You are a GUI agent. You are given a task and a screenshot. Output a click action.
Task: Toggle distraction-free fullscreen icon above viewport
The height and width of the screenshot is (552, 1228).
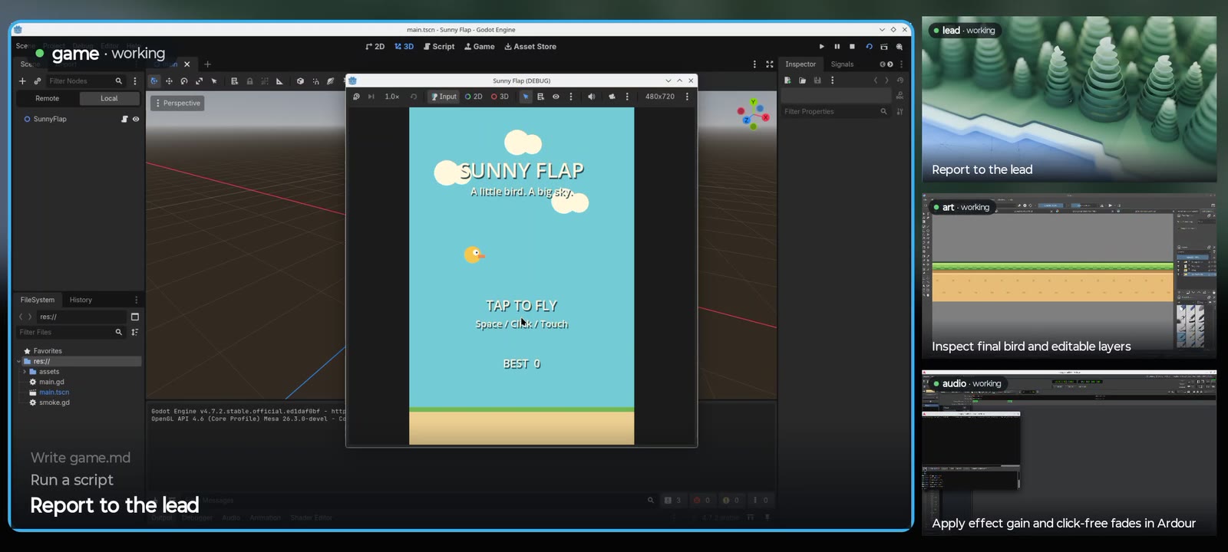[x=770, y=64]
